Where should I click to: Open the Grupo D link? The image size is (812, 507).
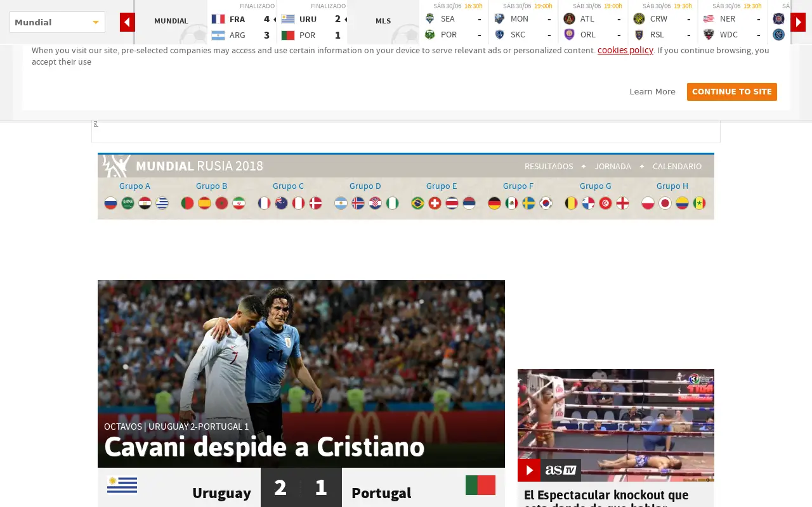365,186
